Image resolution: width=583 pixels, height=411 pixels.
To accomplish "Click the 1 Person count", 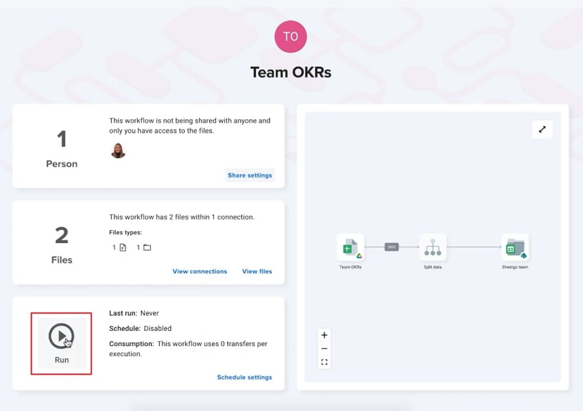I will (x=62, y=149).
